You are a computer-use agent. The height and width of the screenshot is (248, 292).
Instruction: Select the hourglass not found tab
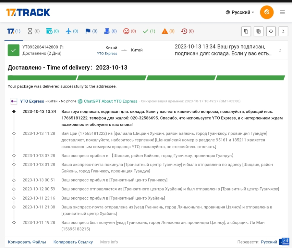[x=34, y=31]
